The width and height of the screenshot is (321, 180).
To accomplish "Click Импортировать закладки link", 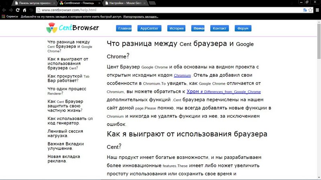I will (x=141, y=17).
